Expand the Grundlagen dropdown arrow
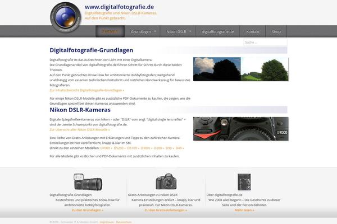The image size is (337, 224). click(155, 31)
